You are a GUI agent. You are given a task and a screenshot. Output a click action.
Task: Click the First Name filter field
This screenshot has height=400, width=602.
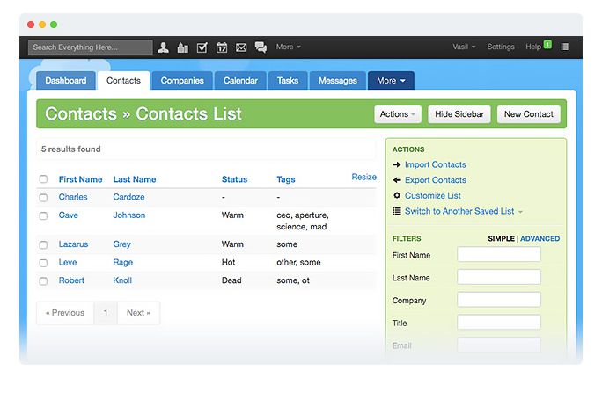point(499,254)
